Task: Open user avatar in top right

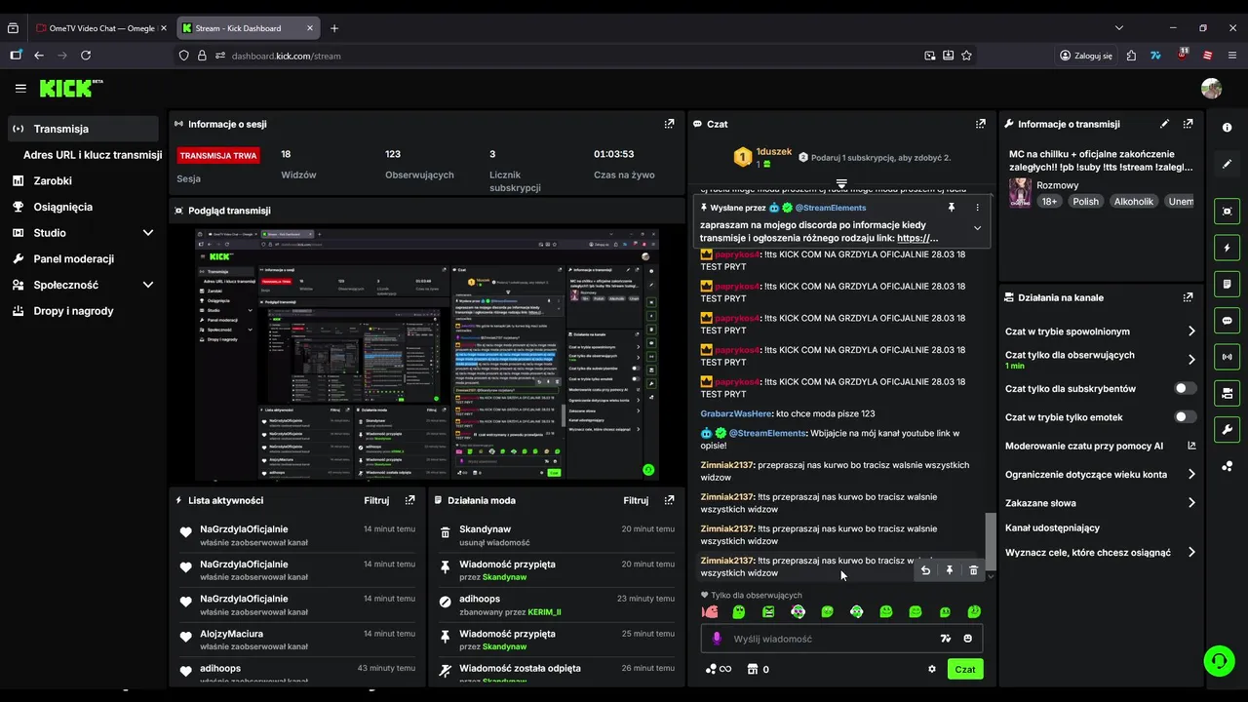Action: 1211,89
